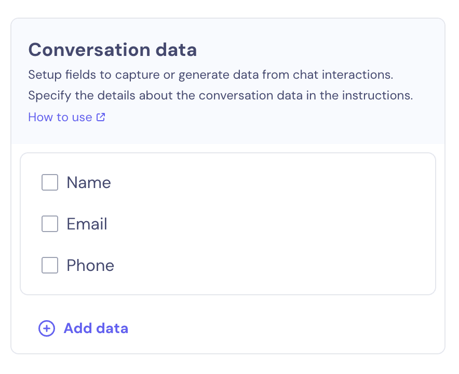Click the Email field label

pos(87,224)
